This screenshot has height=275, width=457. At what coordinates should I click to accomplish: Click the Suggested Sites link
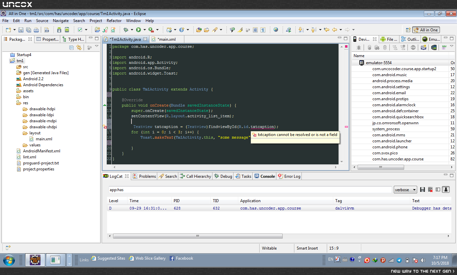coord(108,258)
